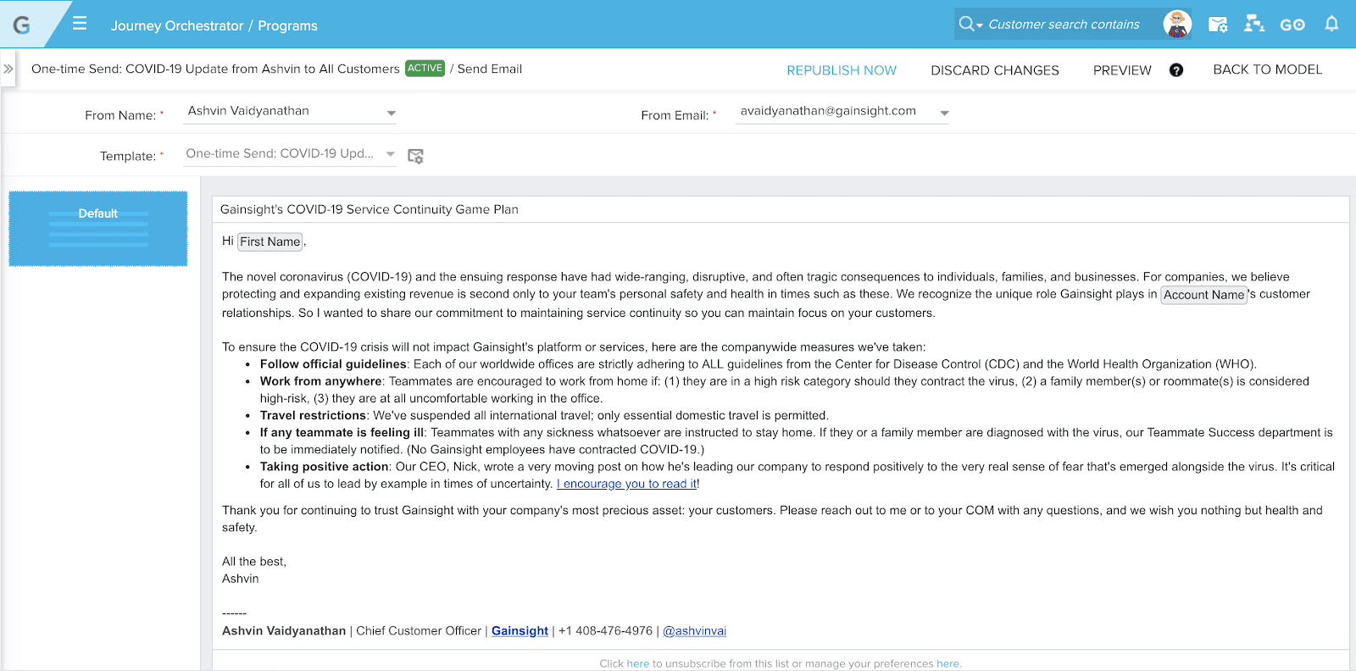
Task: Click the GO icon in header
Action: 1292,25
